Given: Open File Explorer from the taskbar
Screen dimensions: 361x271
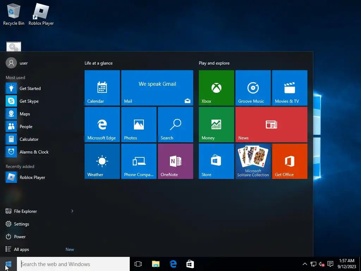Looking at the screenshot, I should 155,264.
